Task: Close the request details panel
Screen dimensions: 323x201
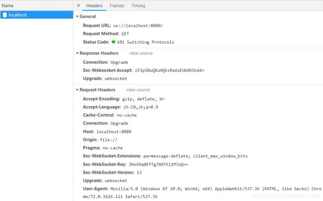Action: (x=79, y=5)
